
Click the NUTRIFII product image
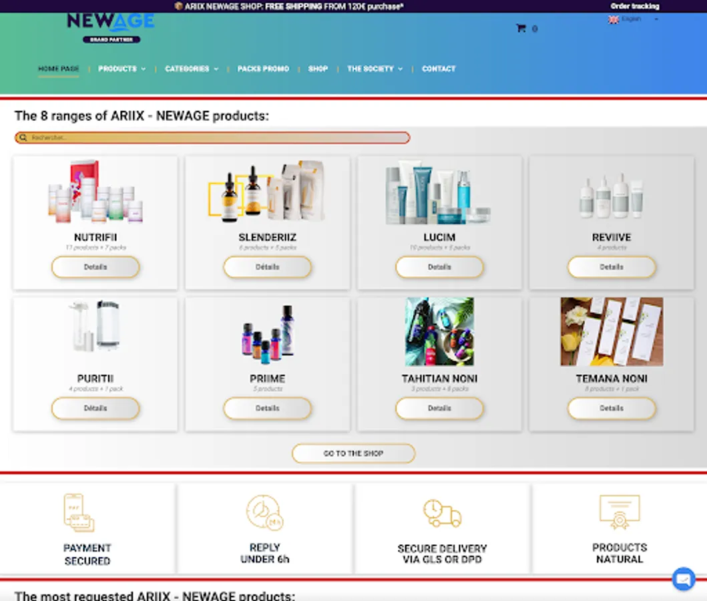(x=95, y=192)
